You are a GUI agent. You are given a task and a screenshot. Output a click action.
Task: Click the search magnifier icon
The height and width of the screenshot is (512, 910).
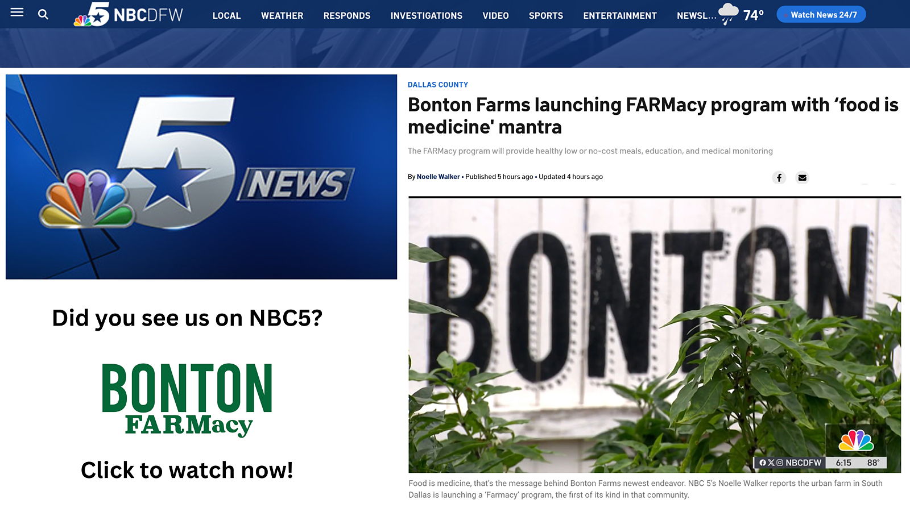(x=43, y=14)
